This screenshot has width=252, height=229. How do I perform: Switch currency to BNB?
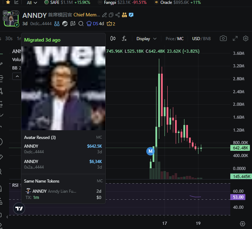pyautogui.click(x=207, y=39)
